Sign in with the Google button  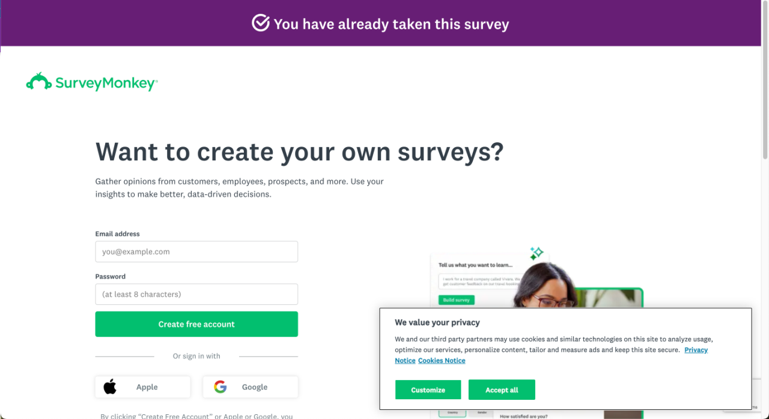tap(250, 387)
